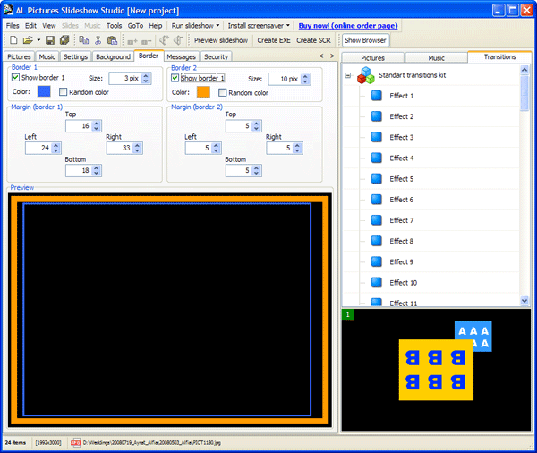Uncheck the Show border checkbox in Border 2
Viewport: 537px width, 453px height.
point(175,78)
